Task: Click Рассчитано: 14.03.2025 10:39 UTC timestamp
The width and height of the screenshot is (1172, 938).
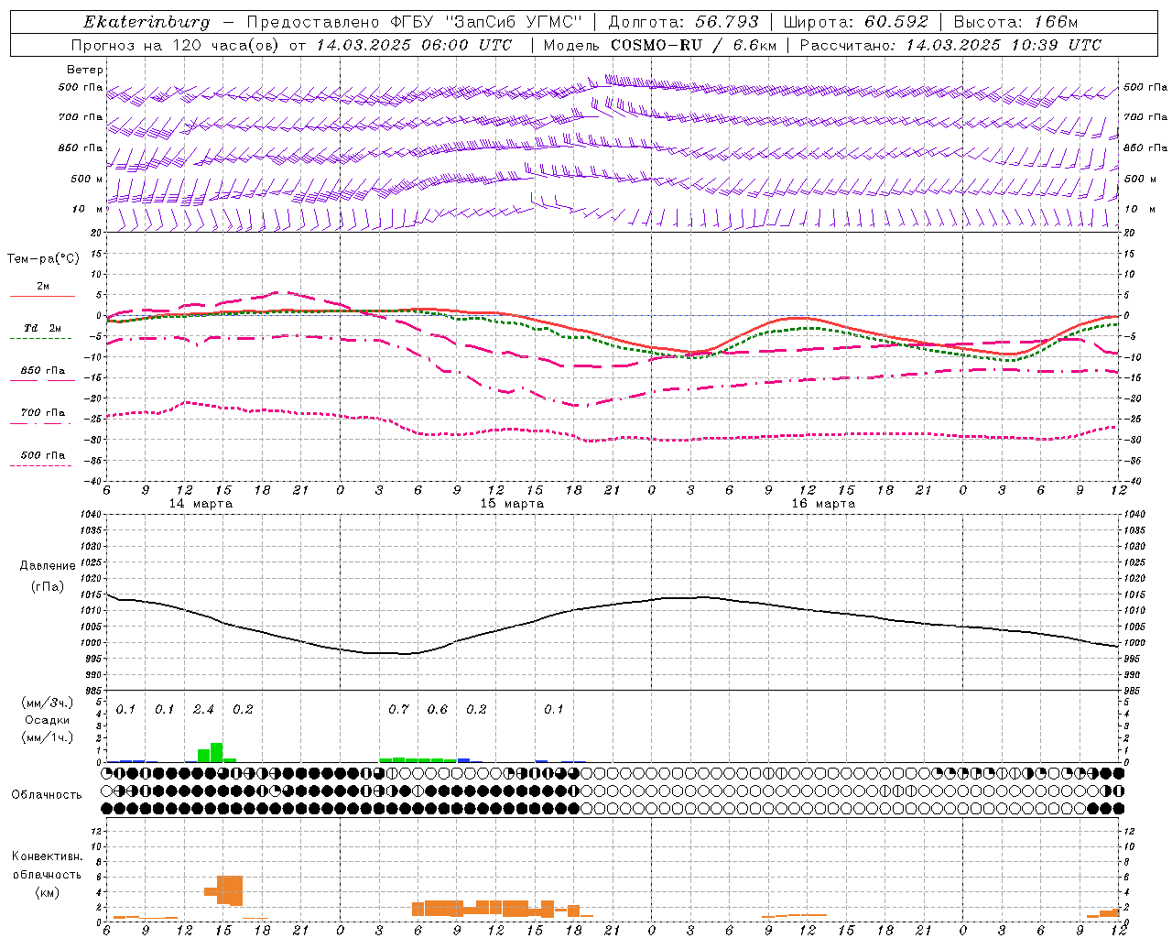Action: (x=950, y=45)
